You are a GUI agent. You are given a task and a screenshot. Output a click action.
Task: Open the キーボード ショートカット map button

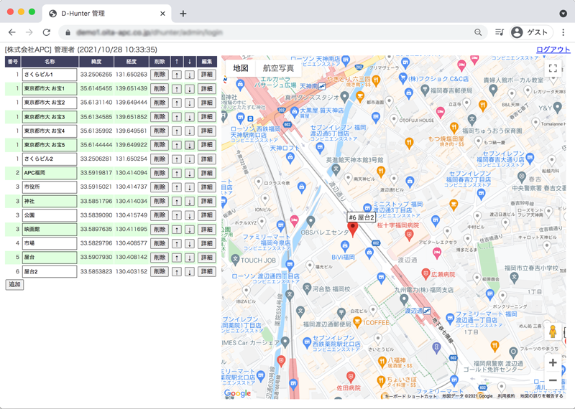pos(410,396)
